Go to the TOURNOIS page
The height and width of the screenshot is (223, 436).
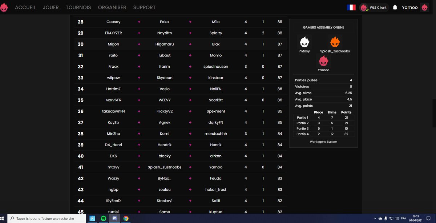click(78, 7)
